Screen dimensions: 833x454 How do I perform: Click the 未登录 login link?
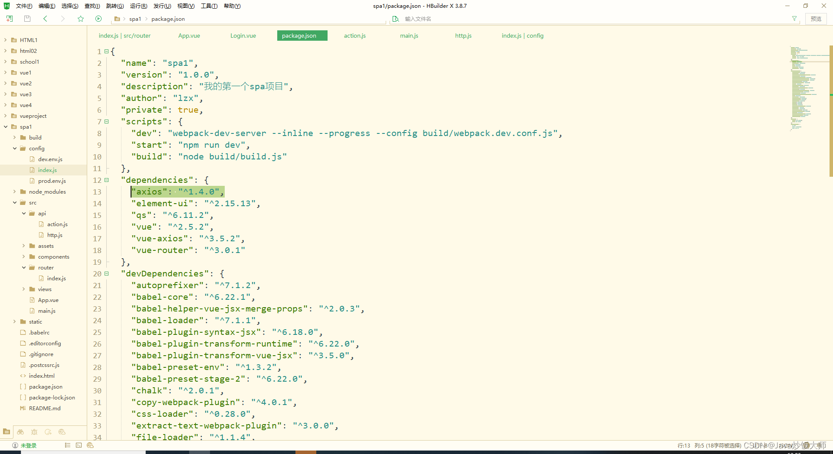tap(29, 445)
